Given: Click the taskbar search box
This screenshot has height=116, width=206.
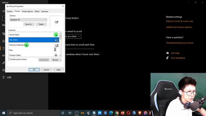Looking at the screenshot, I should [x=33, y=113].
